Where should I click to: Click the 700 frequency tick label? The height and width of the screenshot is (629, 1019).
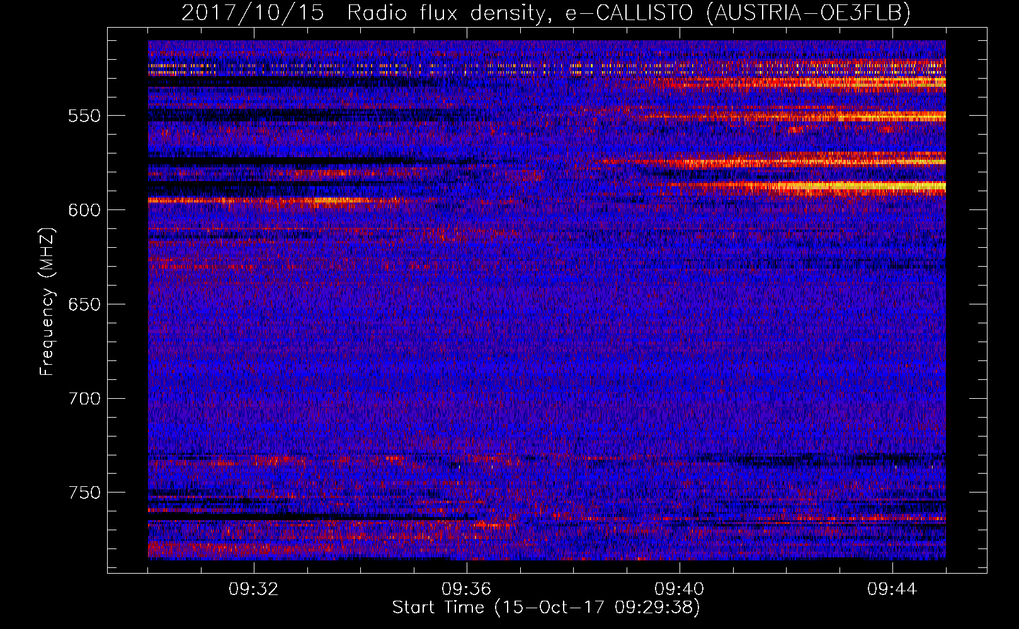[84, 399]
